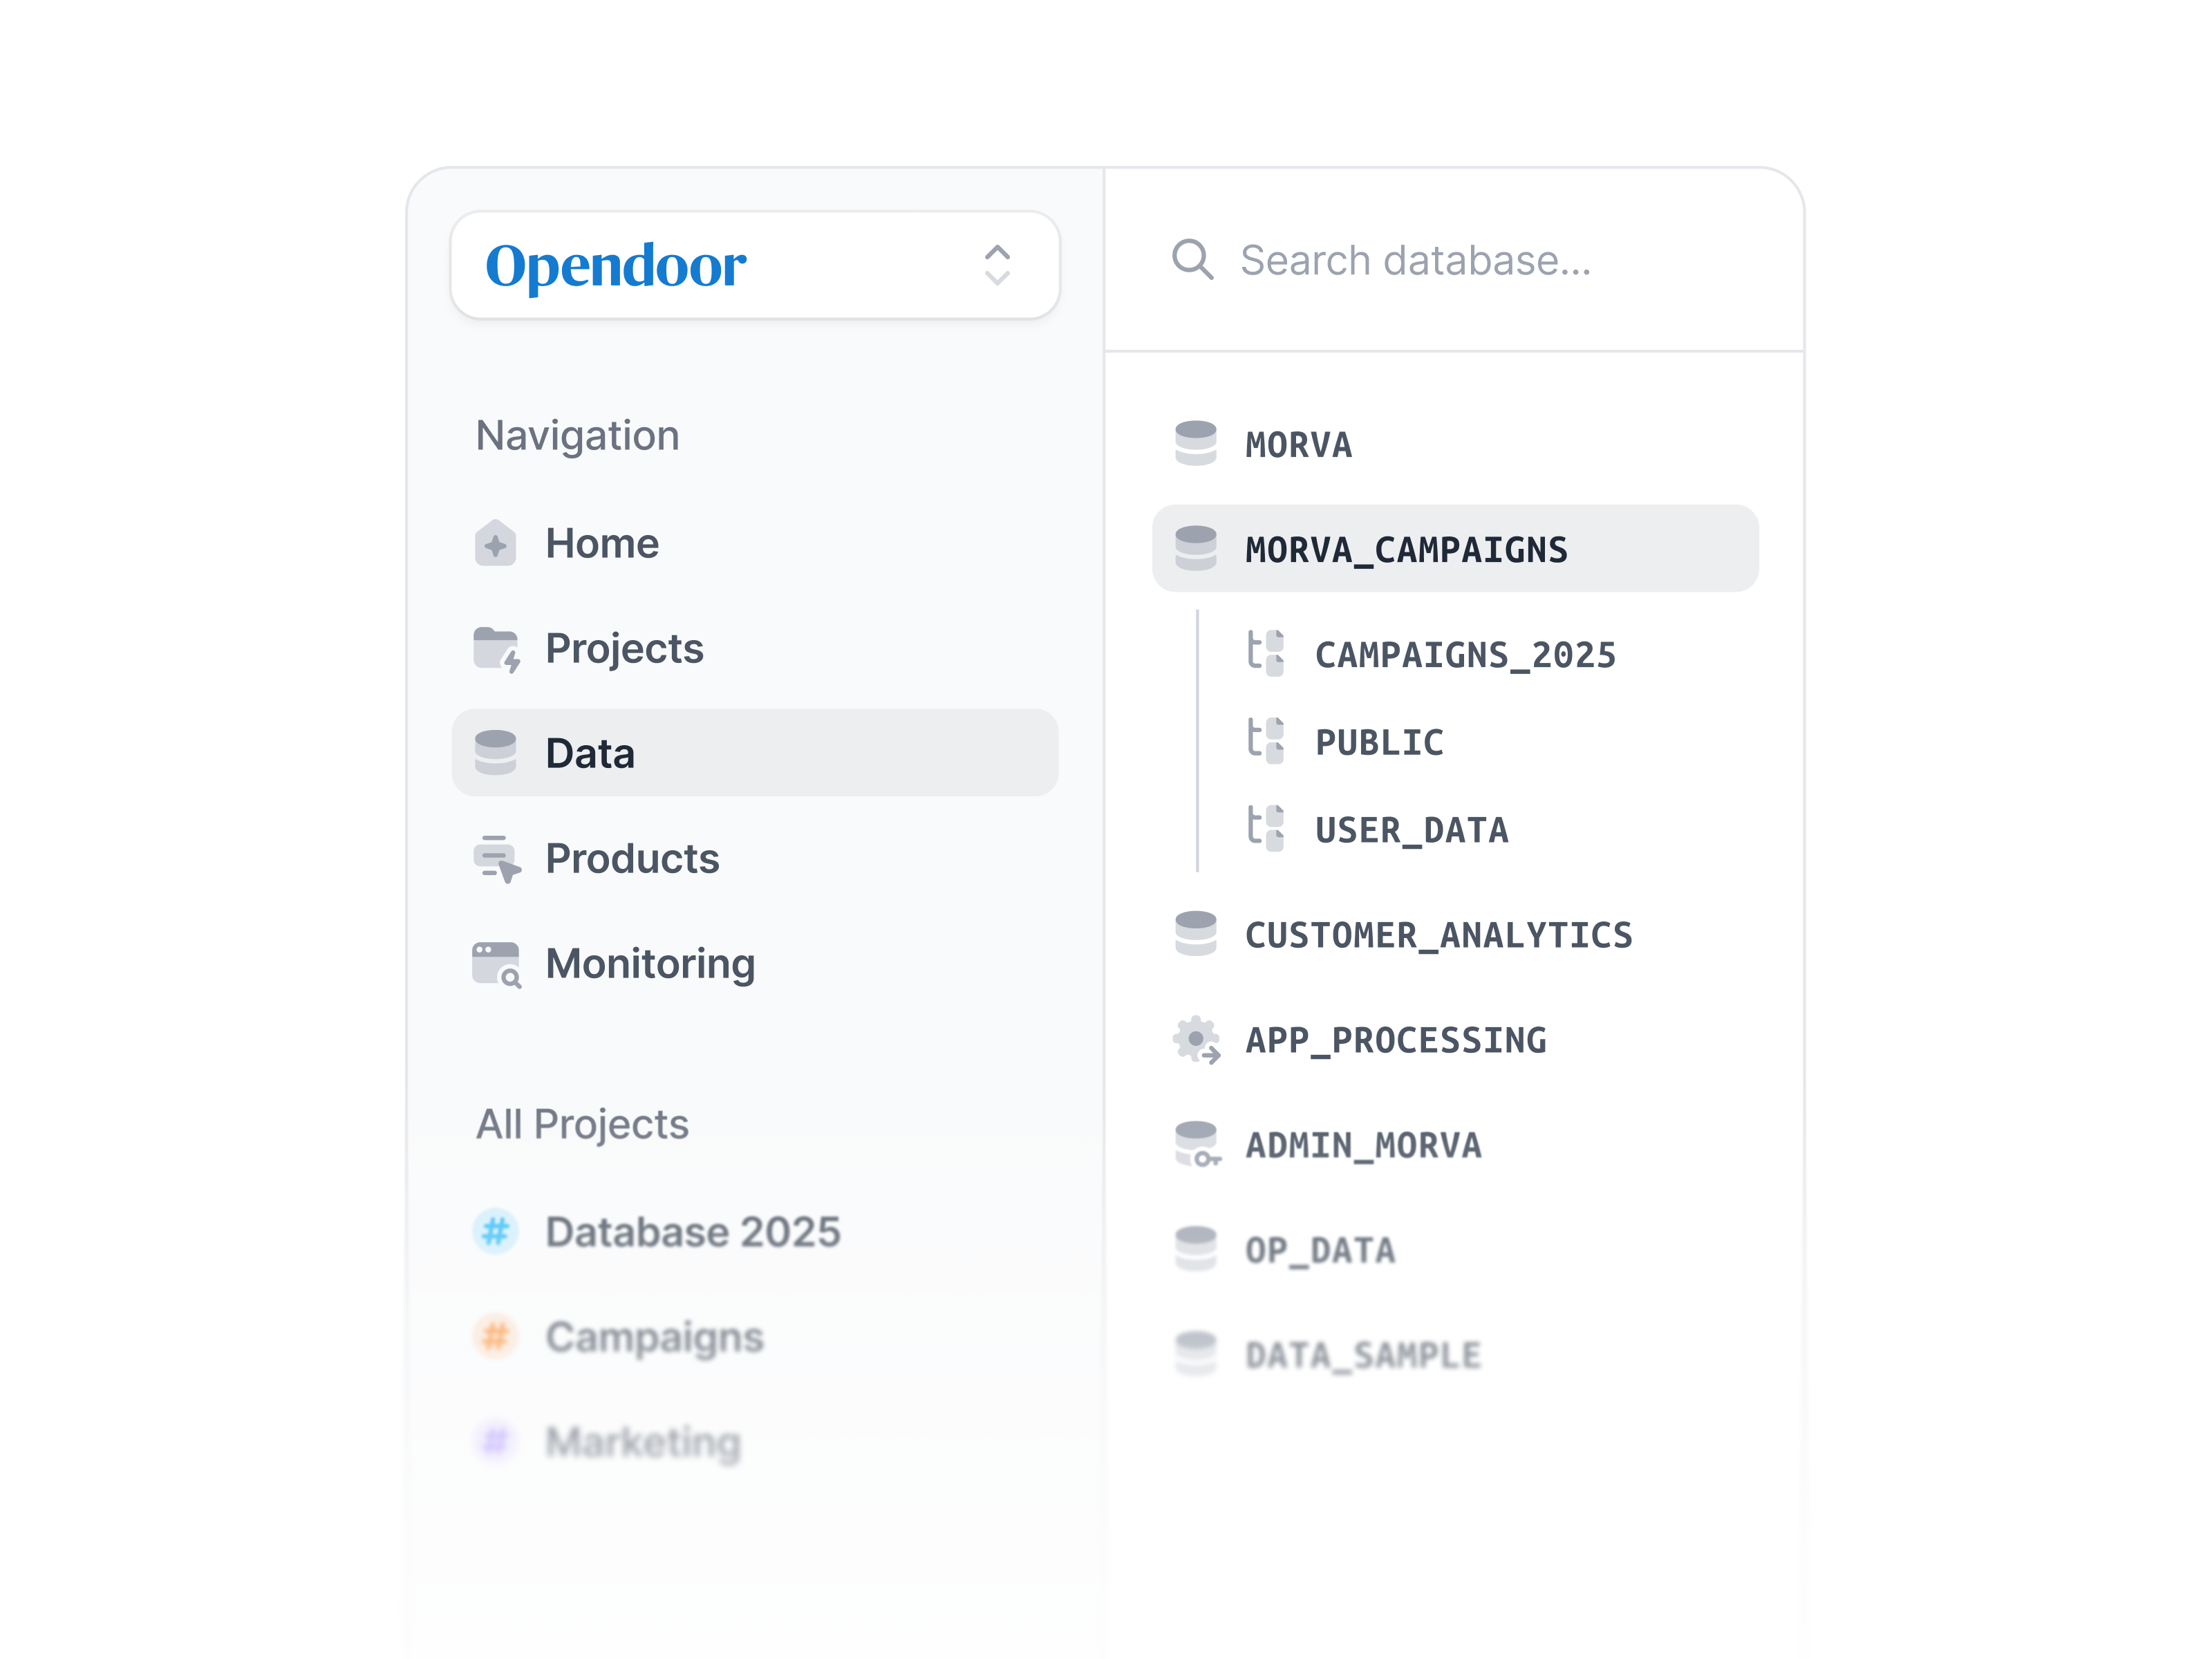
Task: Click the purple hash icon for Marketing
Action: (x=495, y=1441)
